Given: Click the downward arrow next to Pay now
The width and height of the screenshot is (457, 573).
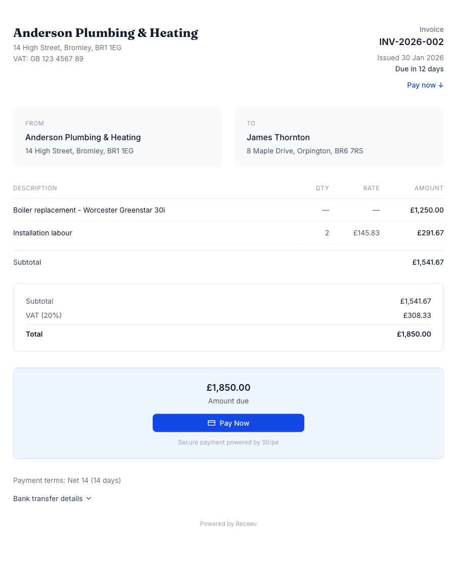Looking at the screenshot, I should pyautogui.click(x=440, y=85).
